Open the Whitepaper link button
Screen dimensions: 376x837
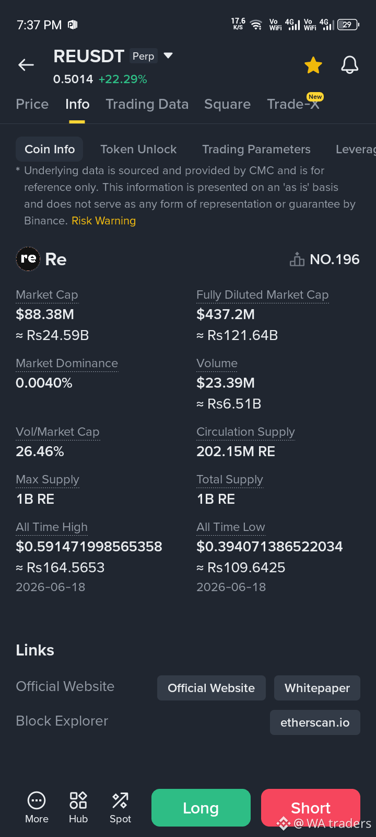tap(317, 688)
